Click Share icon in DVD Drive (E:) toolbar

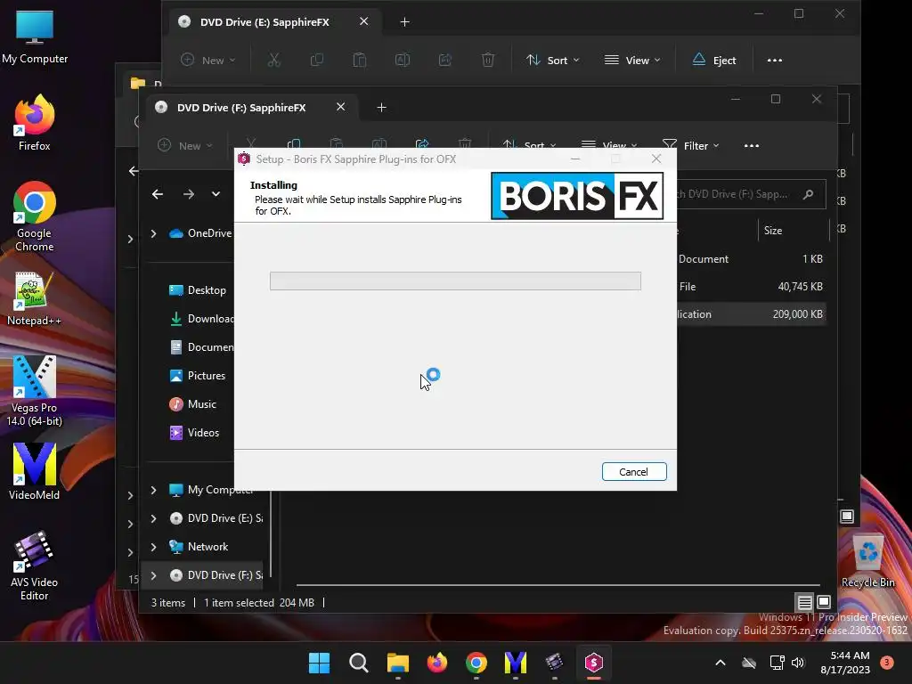tap(445, 60)
